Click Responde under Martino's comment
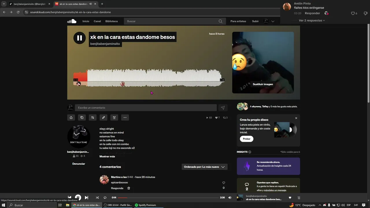370x208 pixels. coord(117,188)
